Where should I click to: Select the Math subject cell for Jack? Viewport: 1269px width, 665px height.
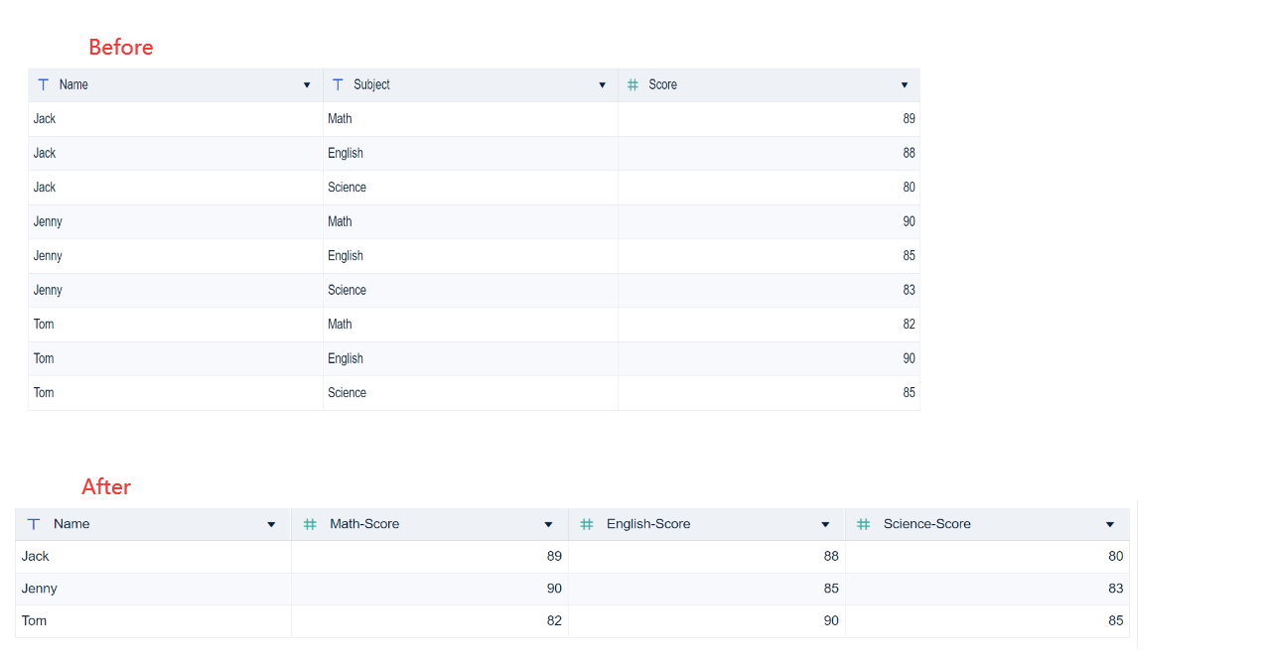340,118
